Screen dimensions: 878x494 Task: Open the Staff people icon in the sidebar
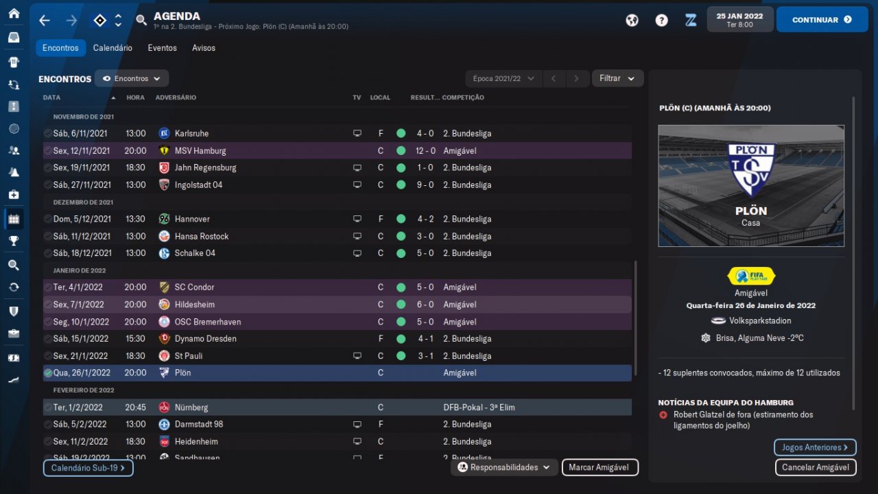point(14,150)
